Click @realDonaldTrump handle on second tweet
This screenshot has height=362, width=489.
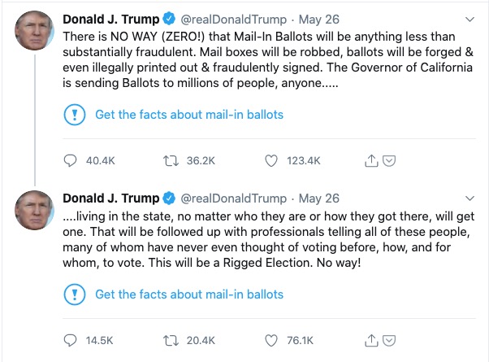coord(233,198)
